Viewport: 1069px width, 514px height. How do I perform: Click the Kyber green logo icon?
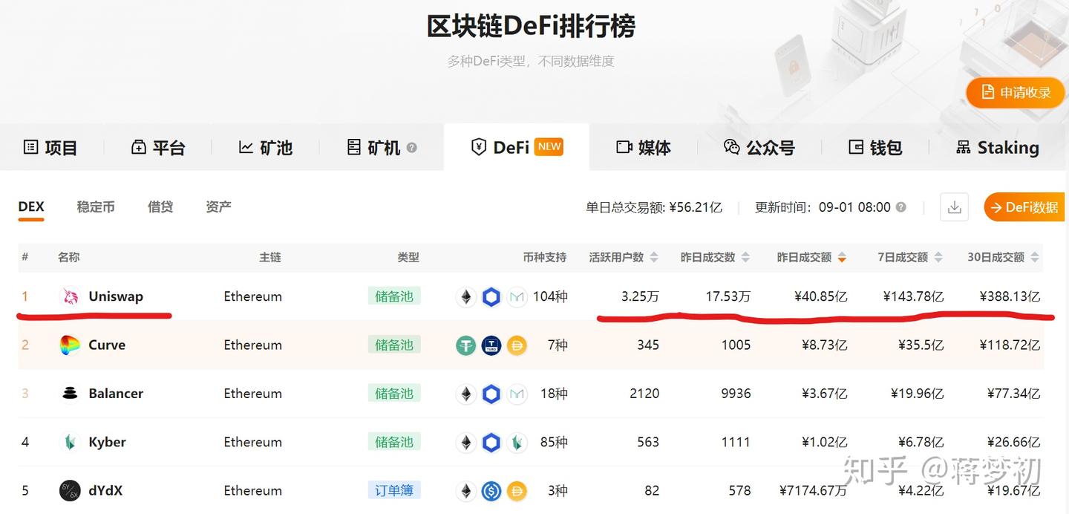(70, 442)
